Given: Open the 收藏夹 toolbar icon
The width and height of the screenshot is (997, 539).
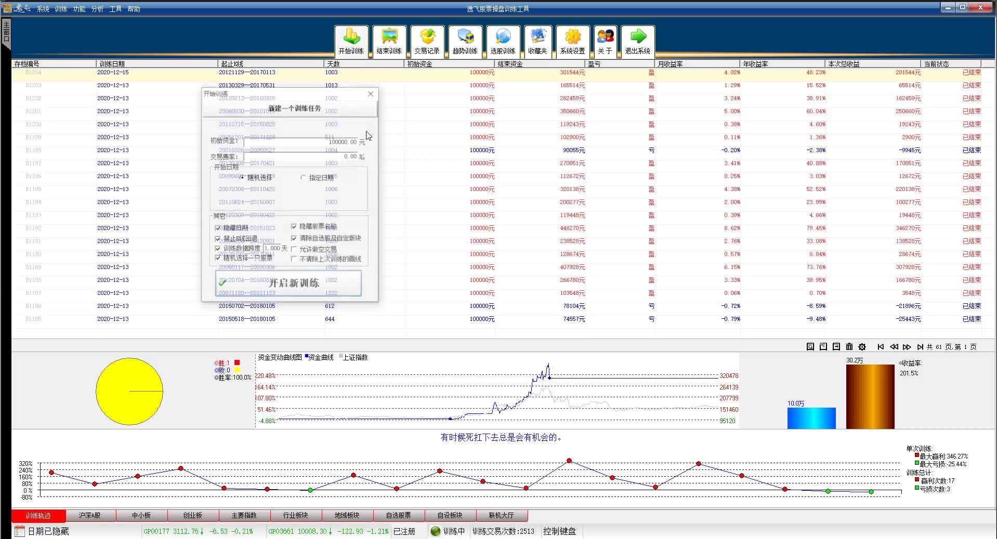Looking at the screenshot, I should (537, 41).
